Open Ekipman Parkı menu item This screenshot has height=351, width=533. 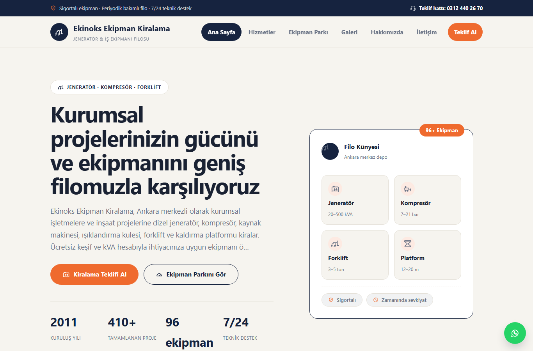(308, 32)
